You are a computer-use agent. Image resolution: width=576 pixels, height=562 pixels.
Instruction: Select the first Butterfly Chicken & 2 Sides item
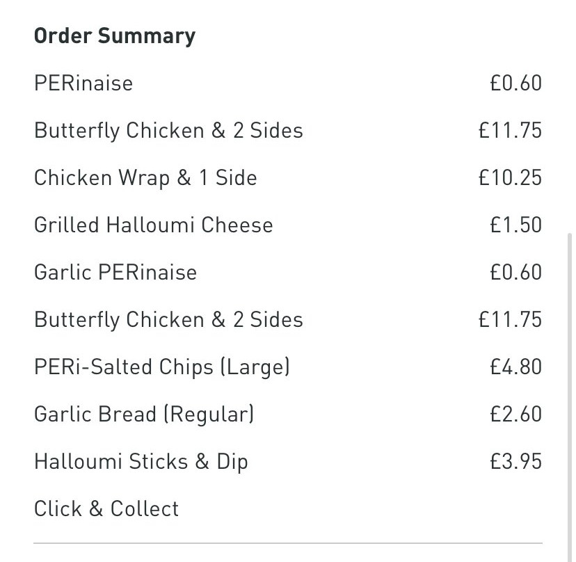(168, 131)
